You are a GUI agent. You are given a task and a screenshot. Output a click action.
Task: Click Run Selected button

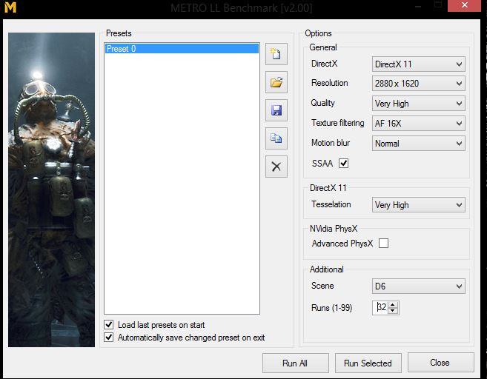pyautogui.click(x=368, y=363)
